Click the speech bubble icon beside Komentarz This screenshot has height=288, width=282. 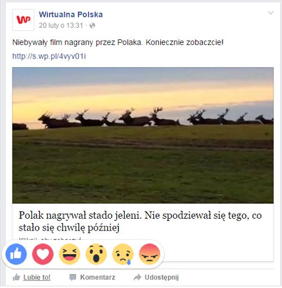click(x=73, y=277)
